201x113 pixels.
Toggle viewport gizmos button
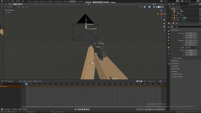tap(144, 7)
